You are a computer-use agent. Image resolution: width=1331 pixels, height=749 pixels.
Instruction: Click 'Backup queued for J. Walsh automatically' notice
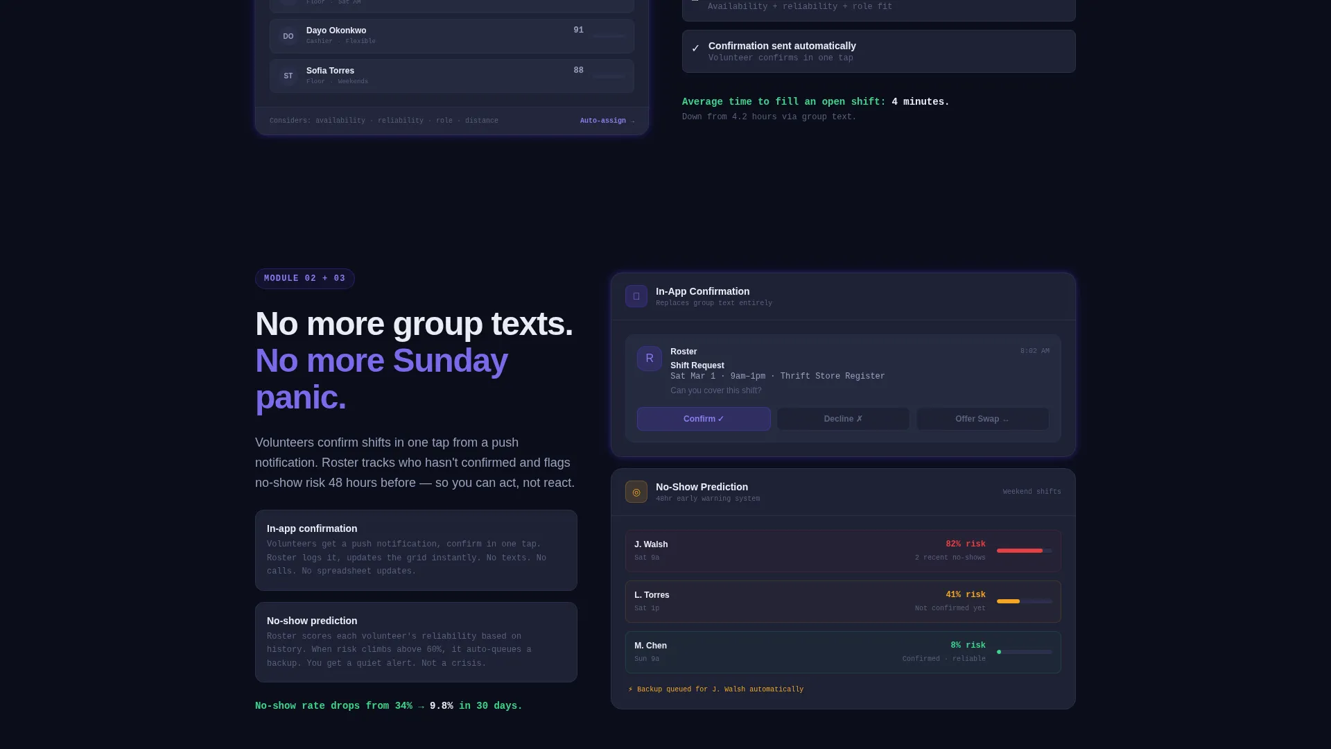click(x=715, y=689)
